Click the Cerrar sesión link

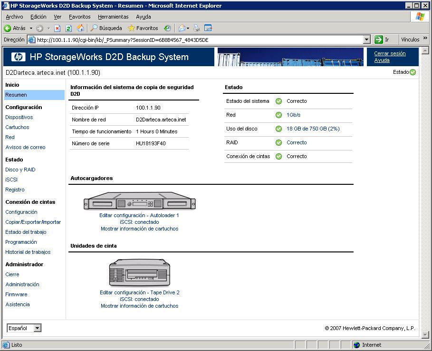(x=390, y=53)
